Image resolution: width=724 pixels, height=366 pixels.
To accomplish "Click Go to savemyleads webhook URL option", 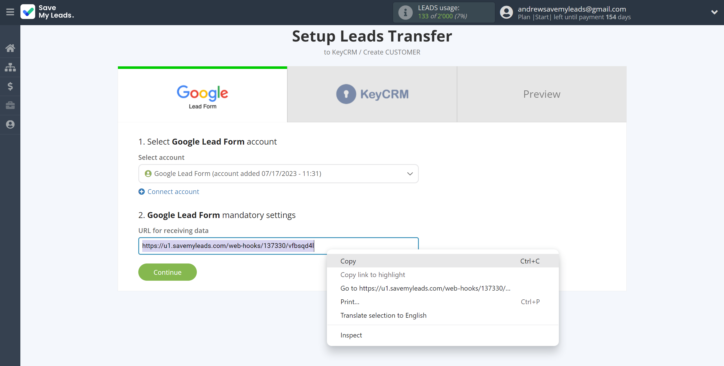I will tap(425, 288).
